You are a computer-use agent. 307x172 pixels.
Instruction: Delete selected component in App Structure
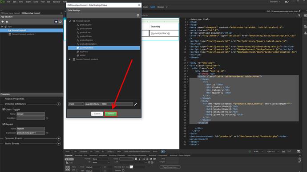click(7, 22)
